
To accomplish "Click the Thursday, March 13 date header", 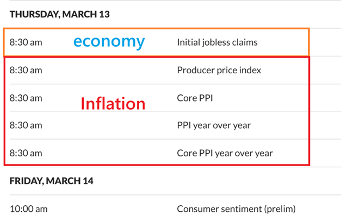I will 59,14.
